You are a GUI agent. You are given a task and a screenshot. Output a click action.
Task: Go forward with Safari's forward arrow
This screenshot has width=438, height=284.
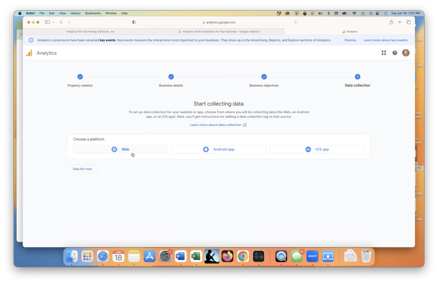point(69,22)
